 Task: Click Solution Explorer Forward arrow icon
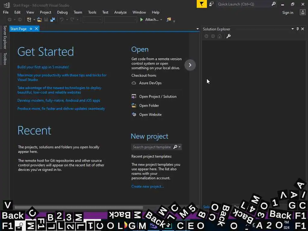[213, 36]
